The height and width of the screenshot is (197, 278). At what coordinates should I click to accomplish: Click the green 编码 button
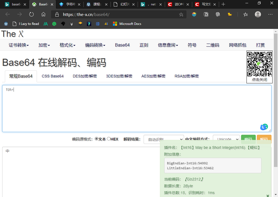coord(248,139)
